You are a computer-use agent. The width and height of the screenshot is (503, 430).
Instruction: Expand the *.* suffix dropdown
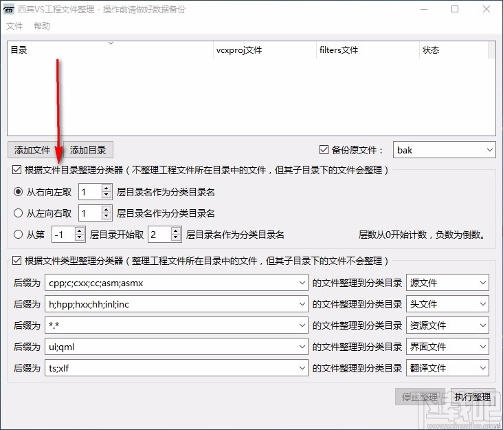[x=302, y=325]
